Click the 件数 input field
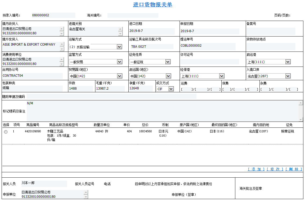This screenshot has width=305, height=201. pos(80,89)
